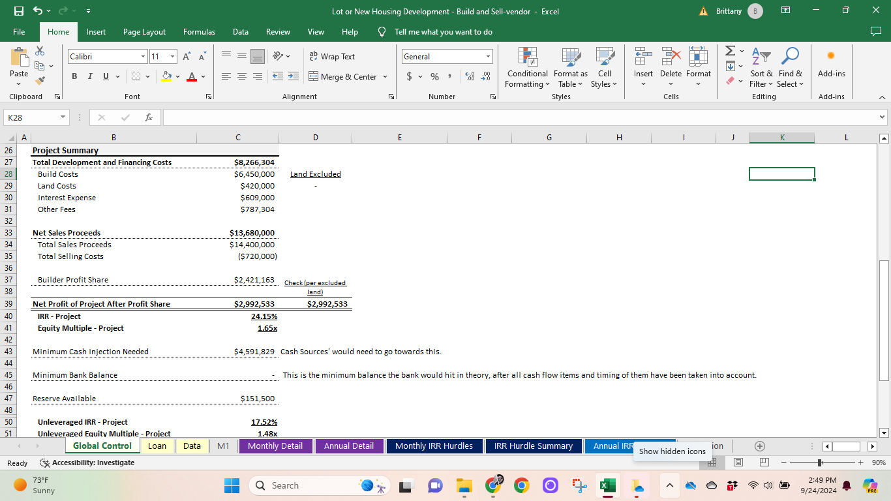Click the Comma Style icon
The height and width of the screenshot is (501, 891).
pyautogui.click(x=449, y=76)
